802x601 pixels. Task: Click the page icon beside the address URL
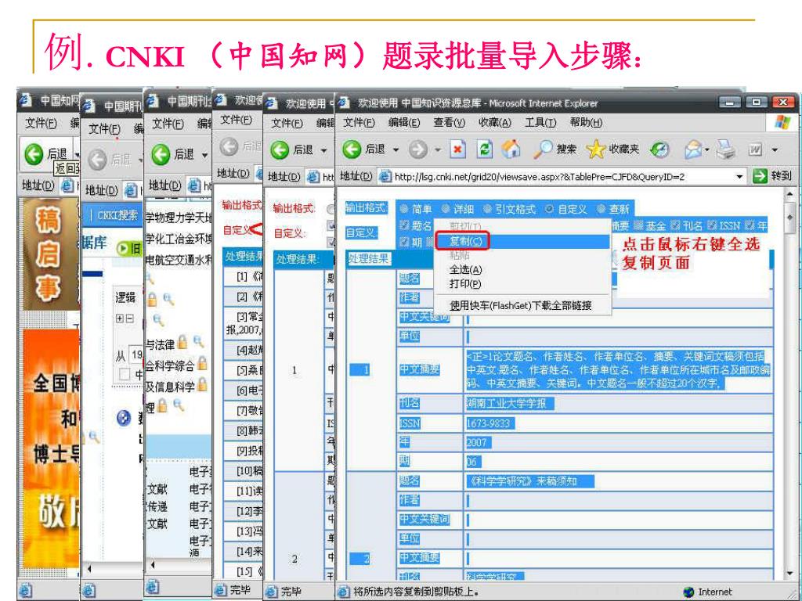(x=385, y=177)
